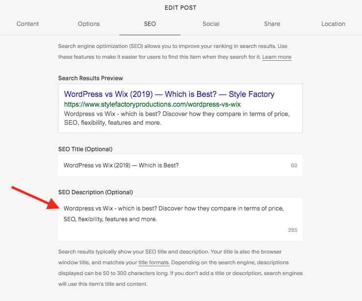Select the SEO tab
This screenshot has height=301, width=362.
coord(150,24)
